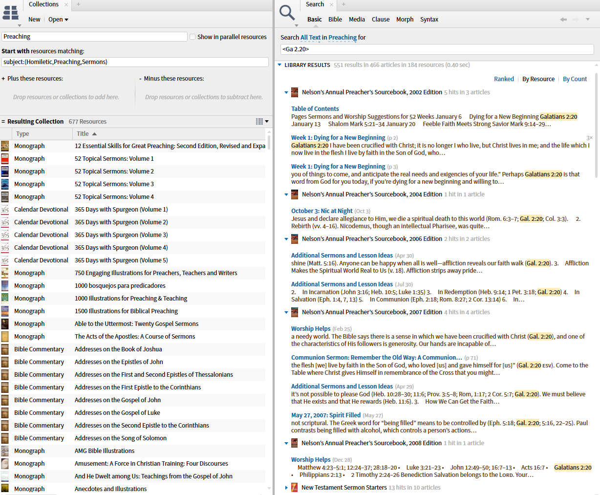The height and width of the screenshot is (495, 600).
Task: Select the By Resource results view
Action: point(538,79)
